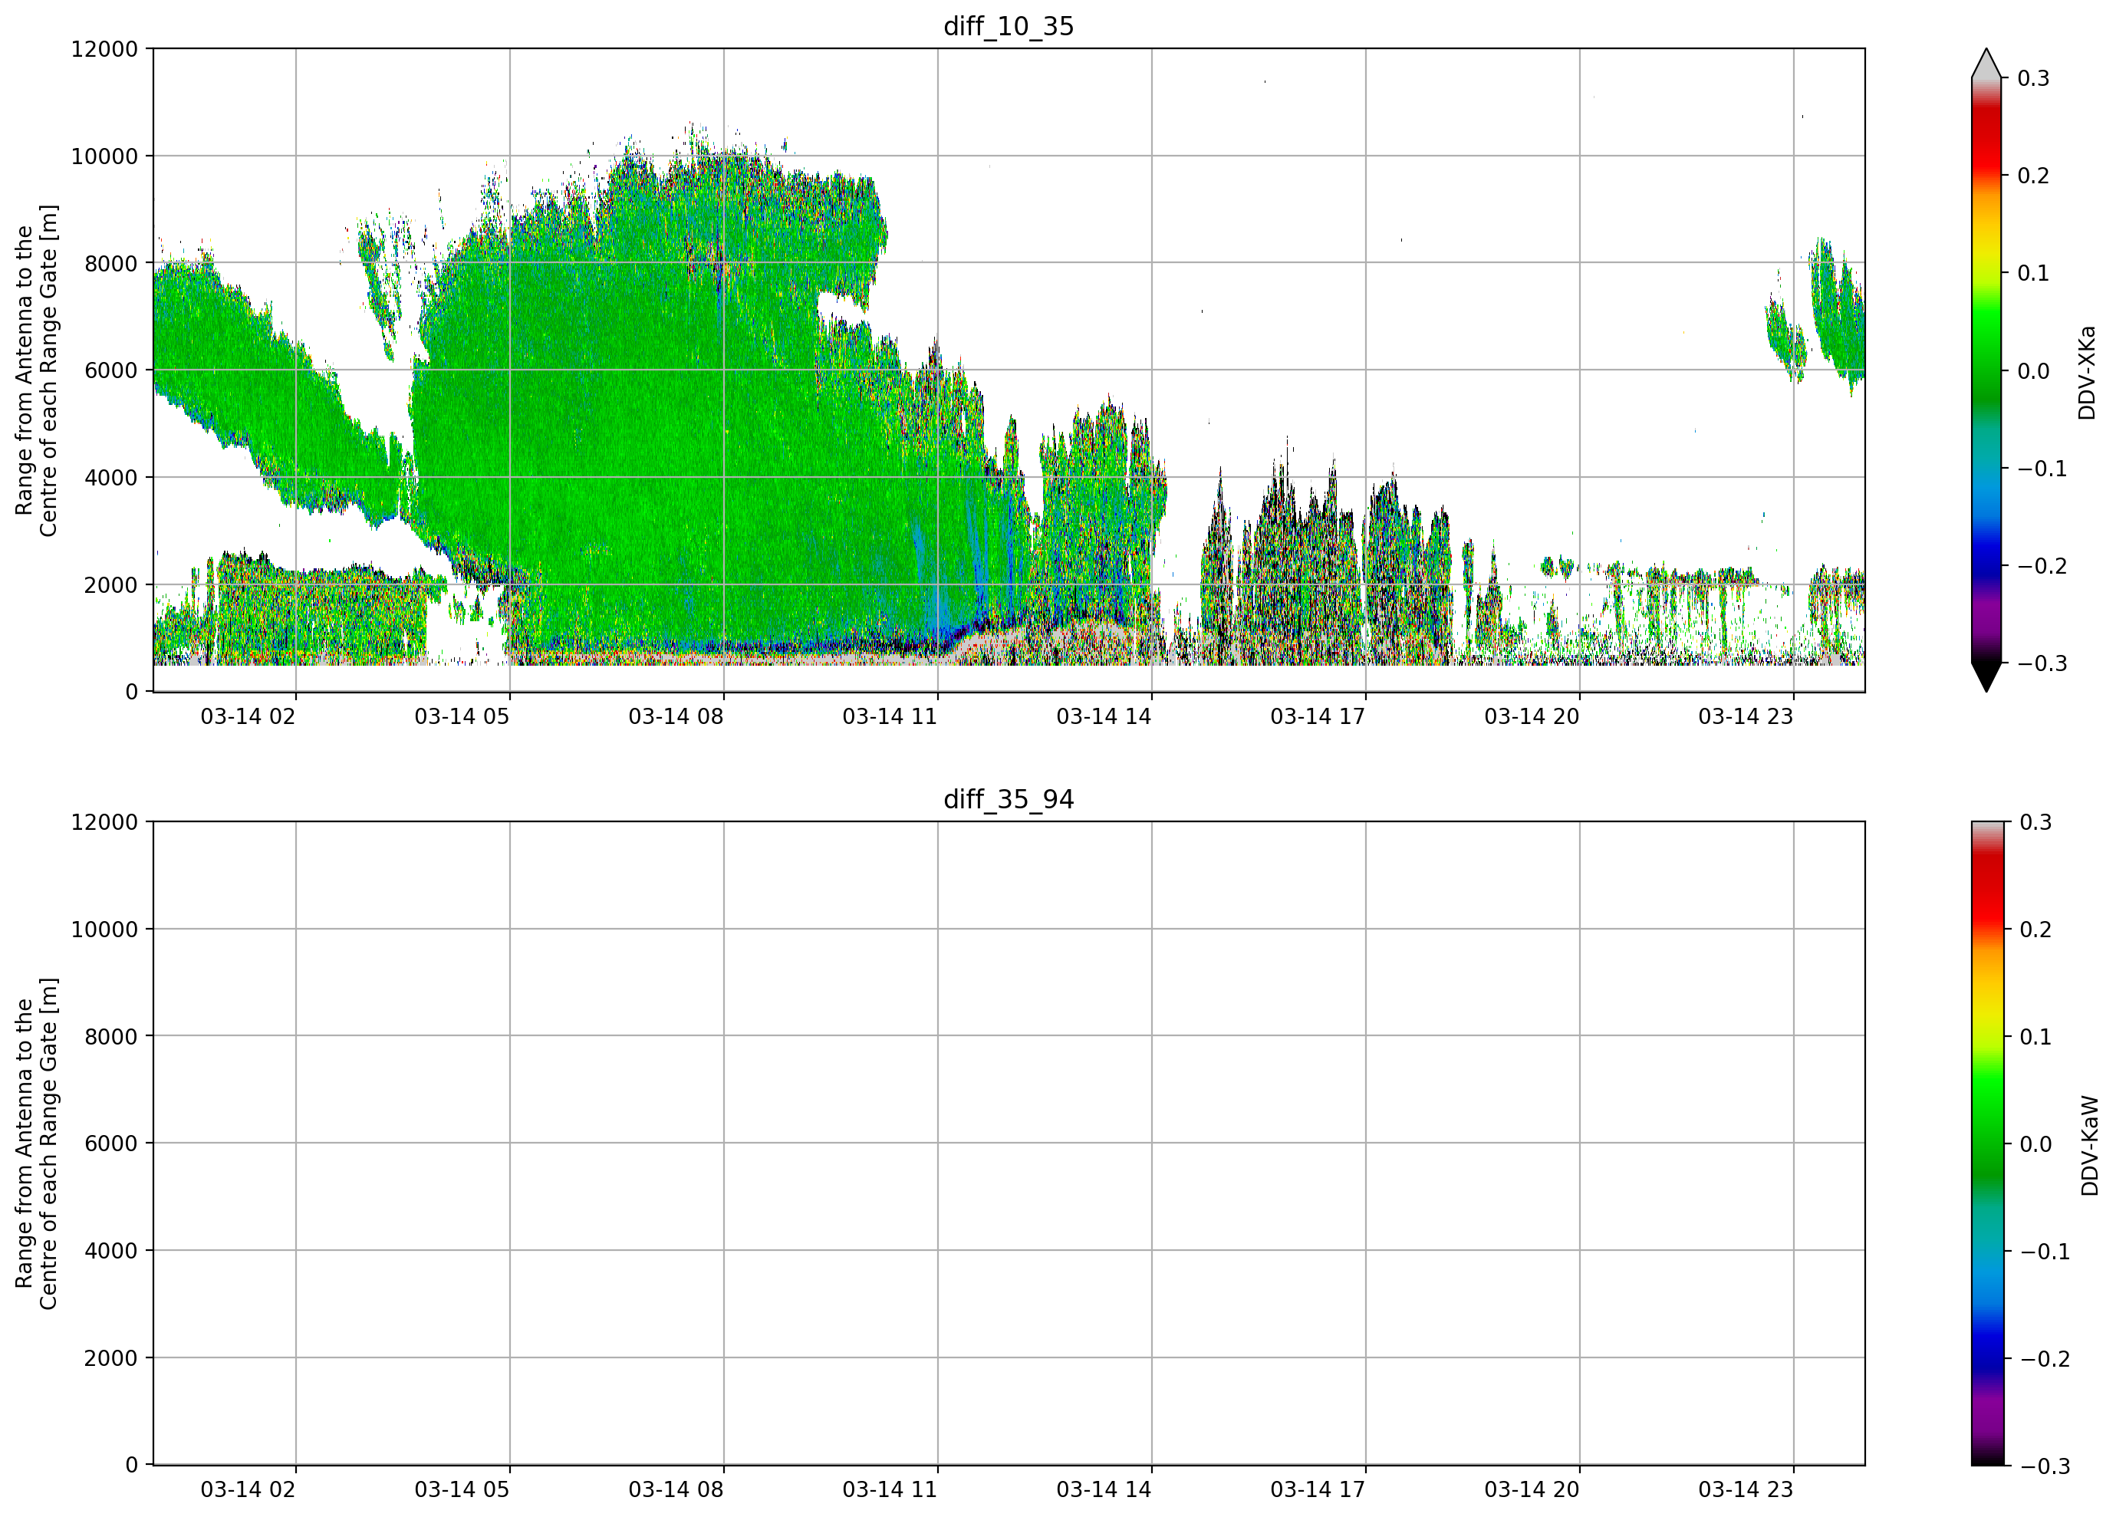Click '03-14 05' tick under diff_10_35
2116x1517 pixels.
(x=462, y=716)
